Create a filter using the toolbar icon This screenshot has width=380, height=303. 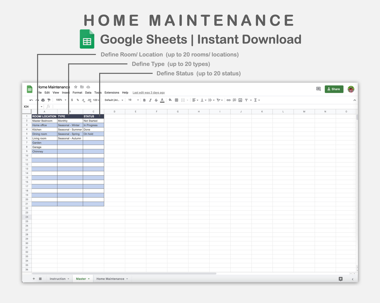[246, 100]
